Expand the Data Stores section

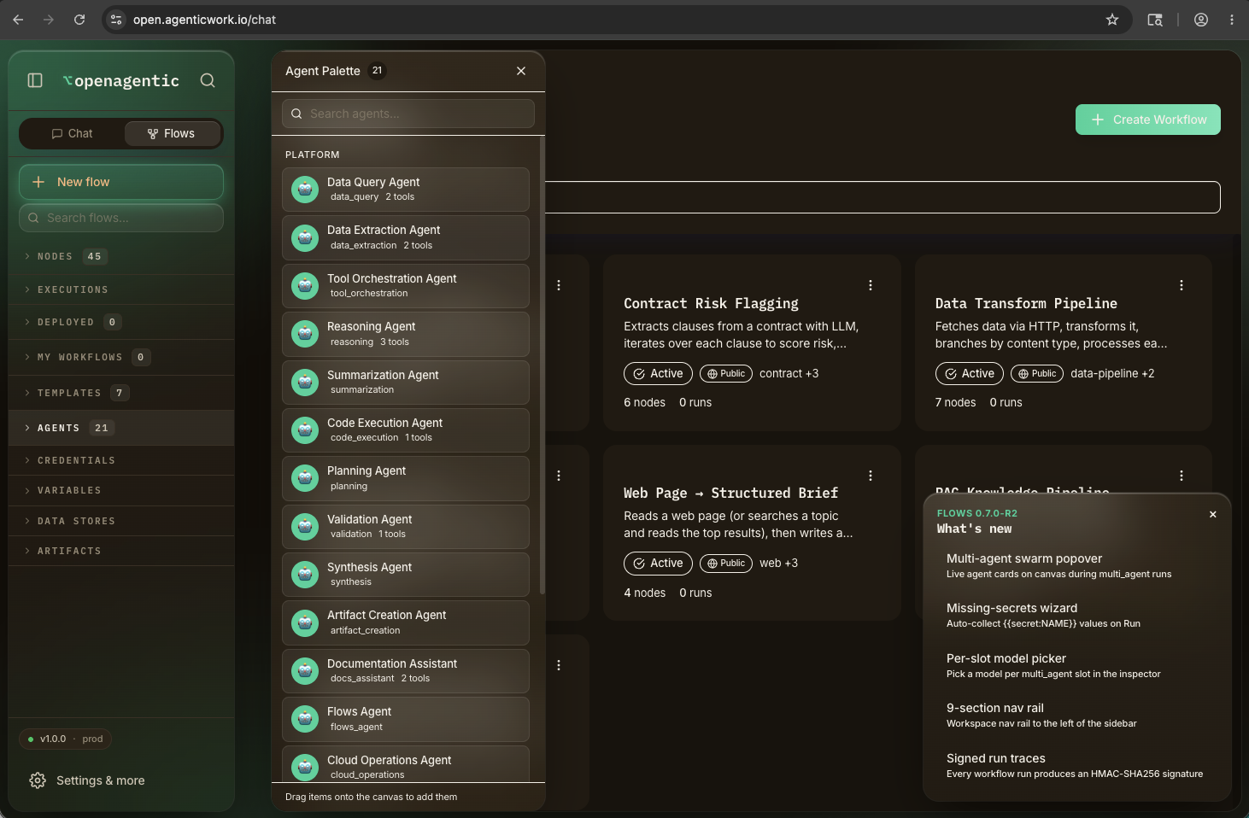[x=121, y=521]
